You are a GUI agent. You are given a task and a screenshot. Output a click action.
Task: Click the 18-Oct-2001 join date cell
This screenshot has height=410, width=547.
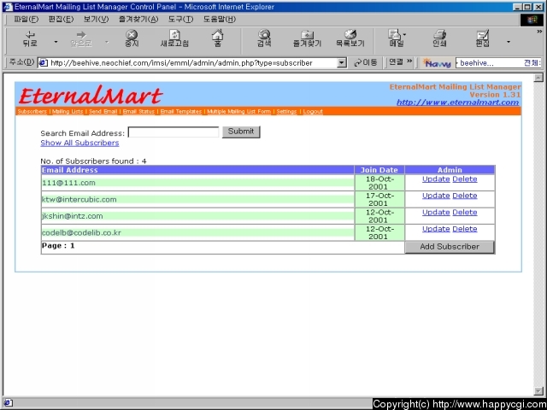[379, 183]
